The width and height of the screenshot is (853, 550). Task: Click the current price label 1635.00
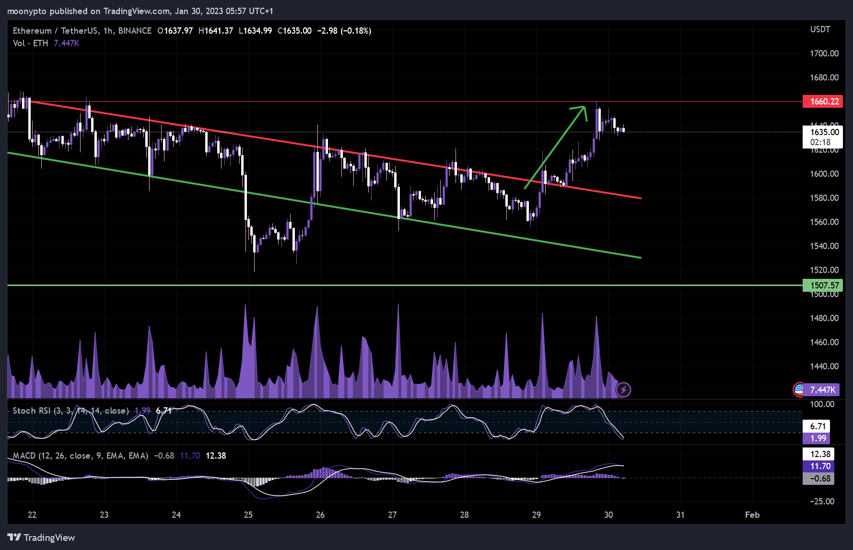click(825, 132)
